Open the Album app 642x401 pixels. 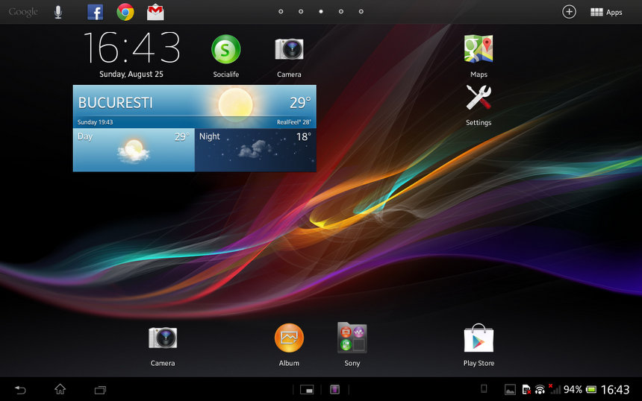[x=289, y=345]
